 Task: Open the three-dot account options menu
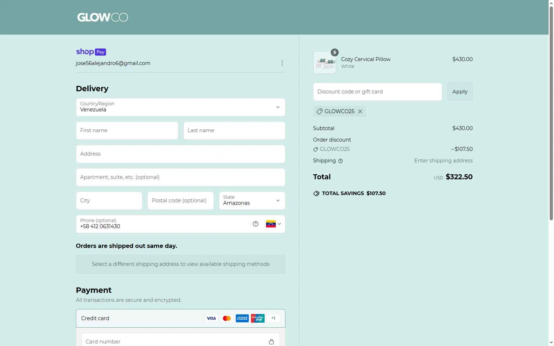282,63
